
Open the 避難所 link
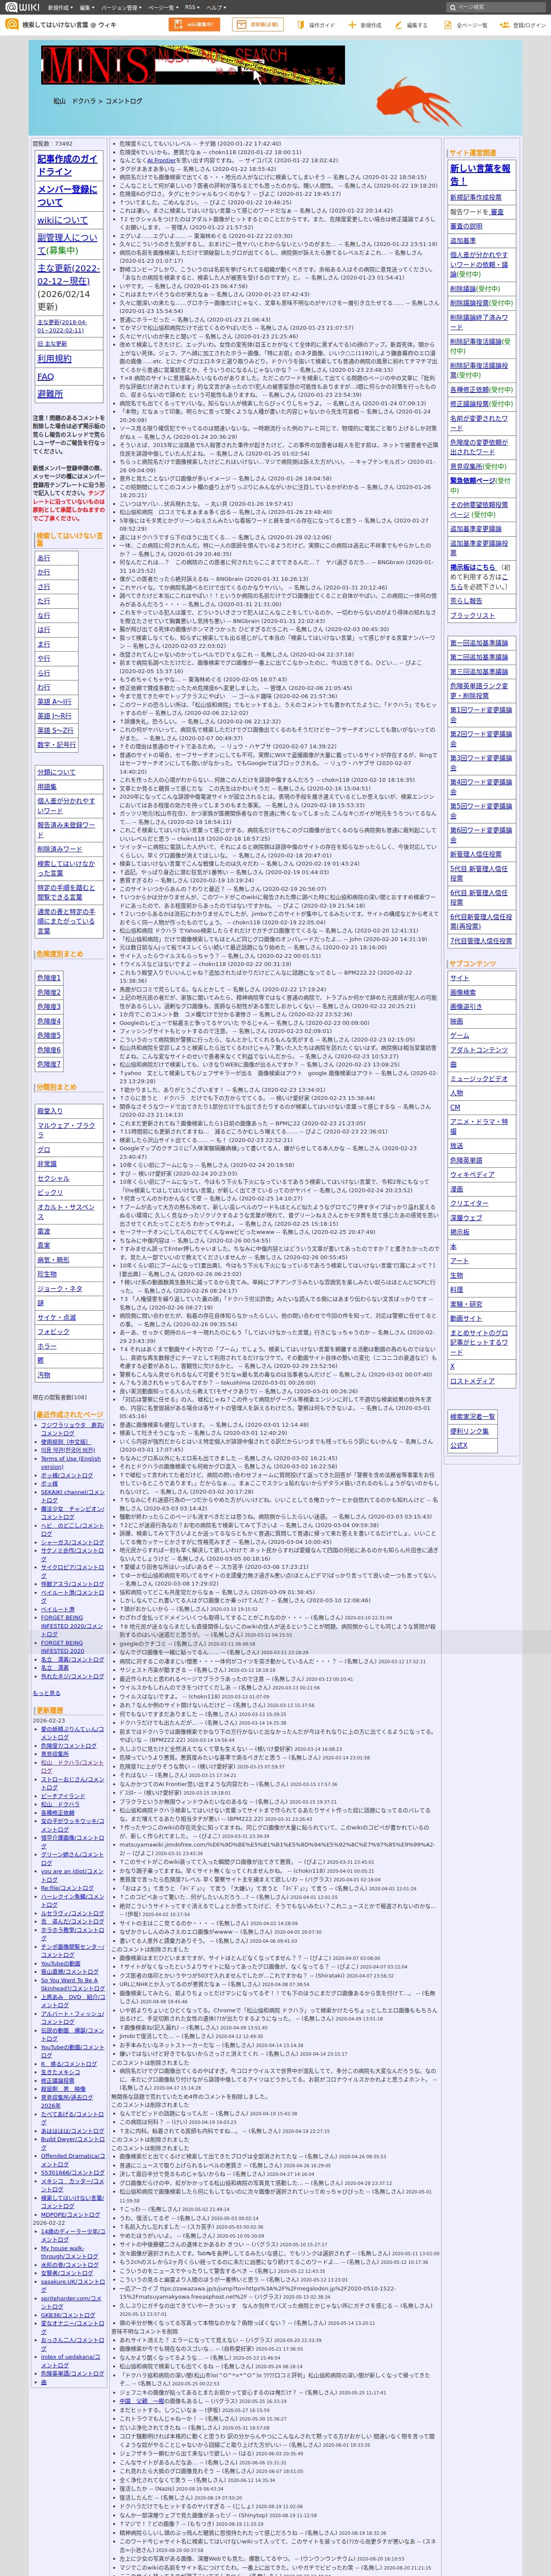click(x=50, y=394)
